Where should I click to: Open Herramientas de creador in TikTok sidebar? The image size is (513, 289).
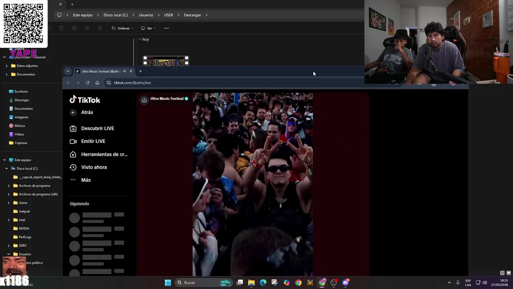99,154
